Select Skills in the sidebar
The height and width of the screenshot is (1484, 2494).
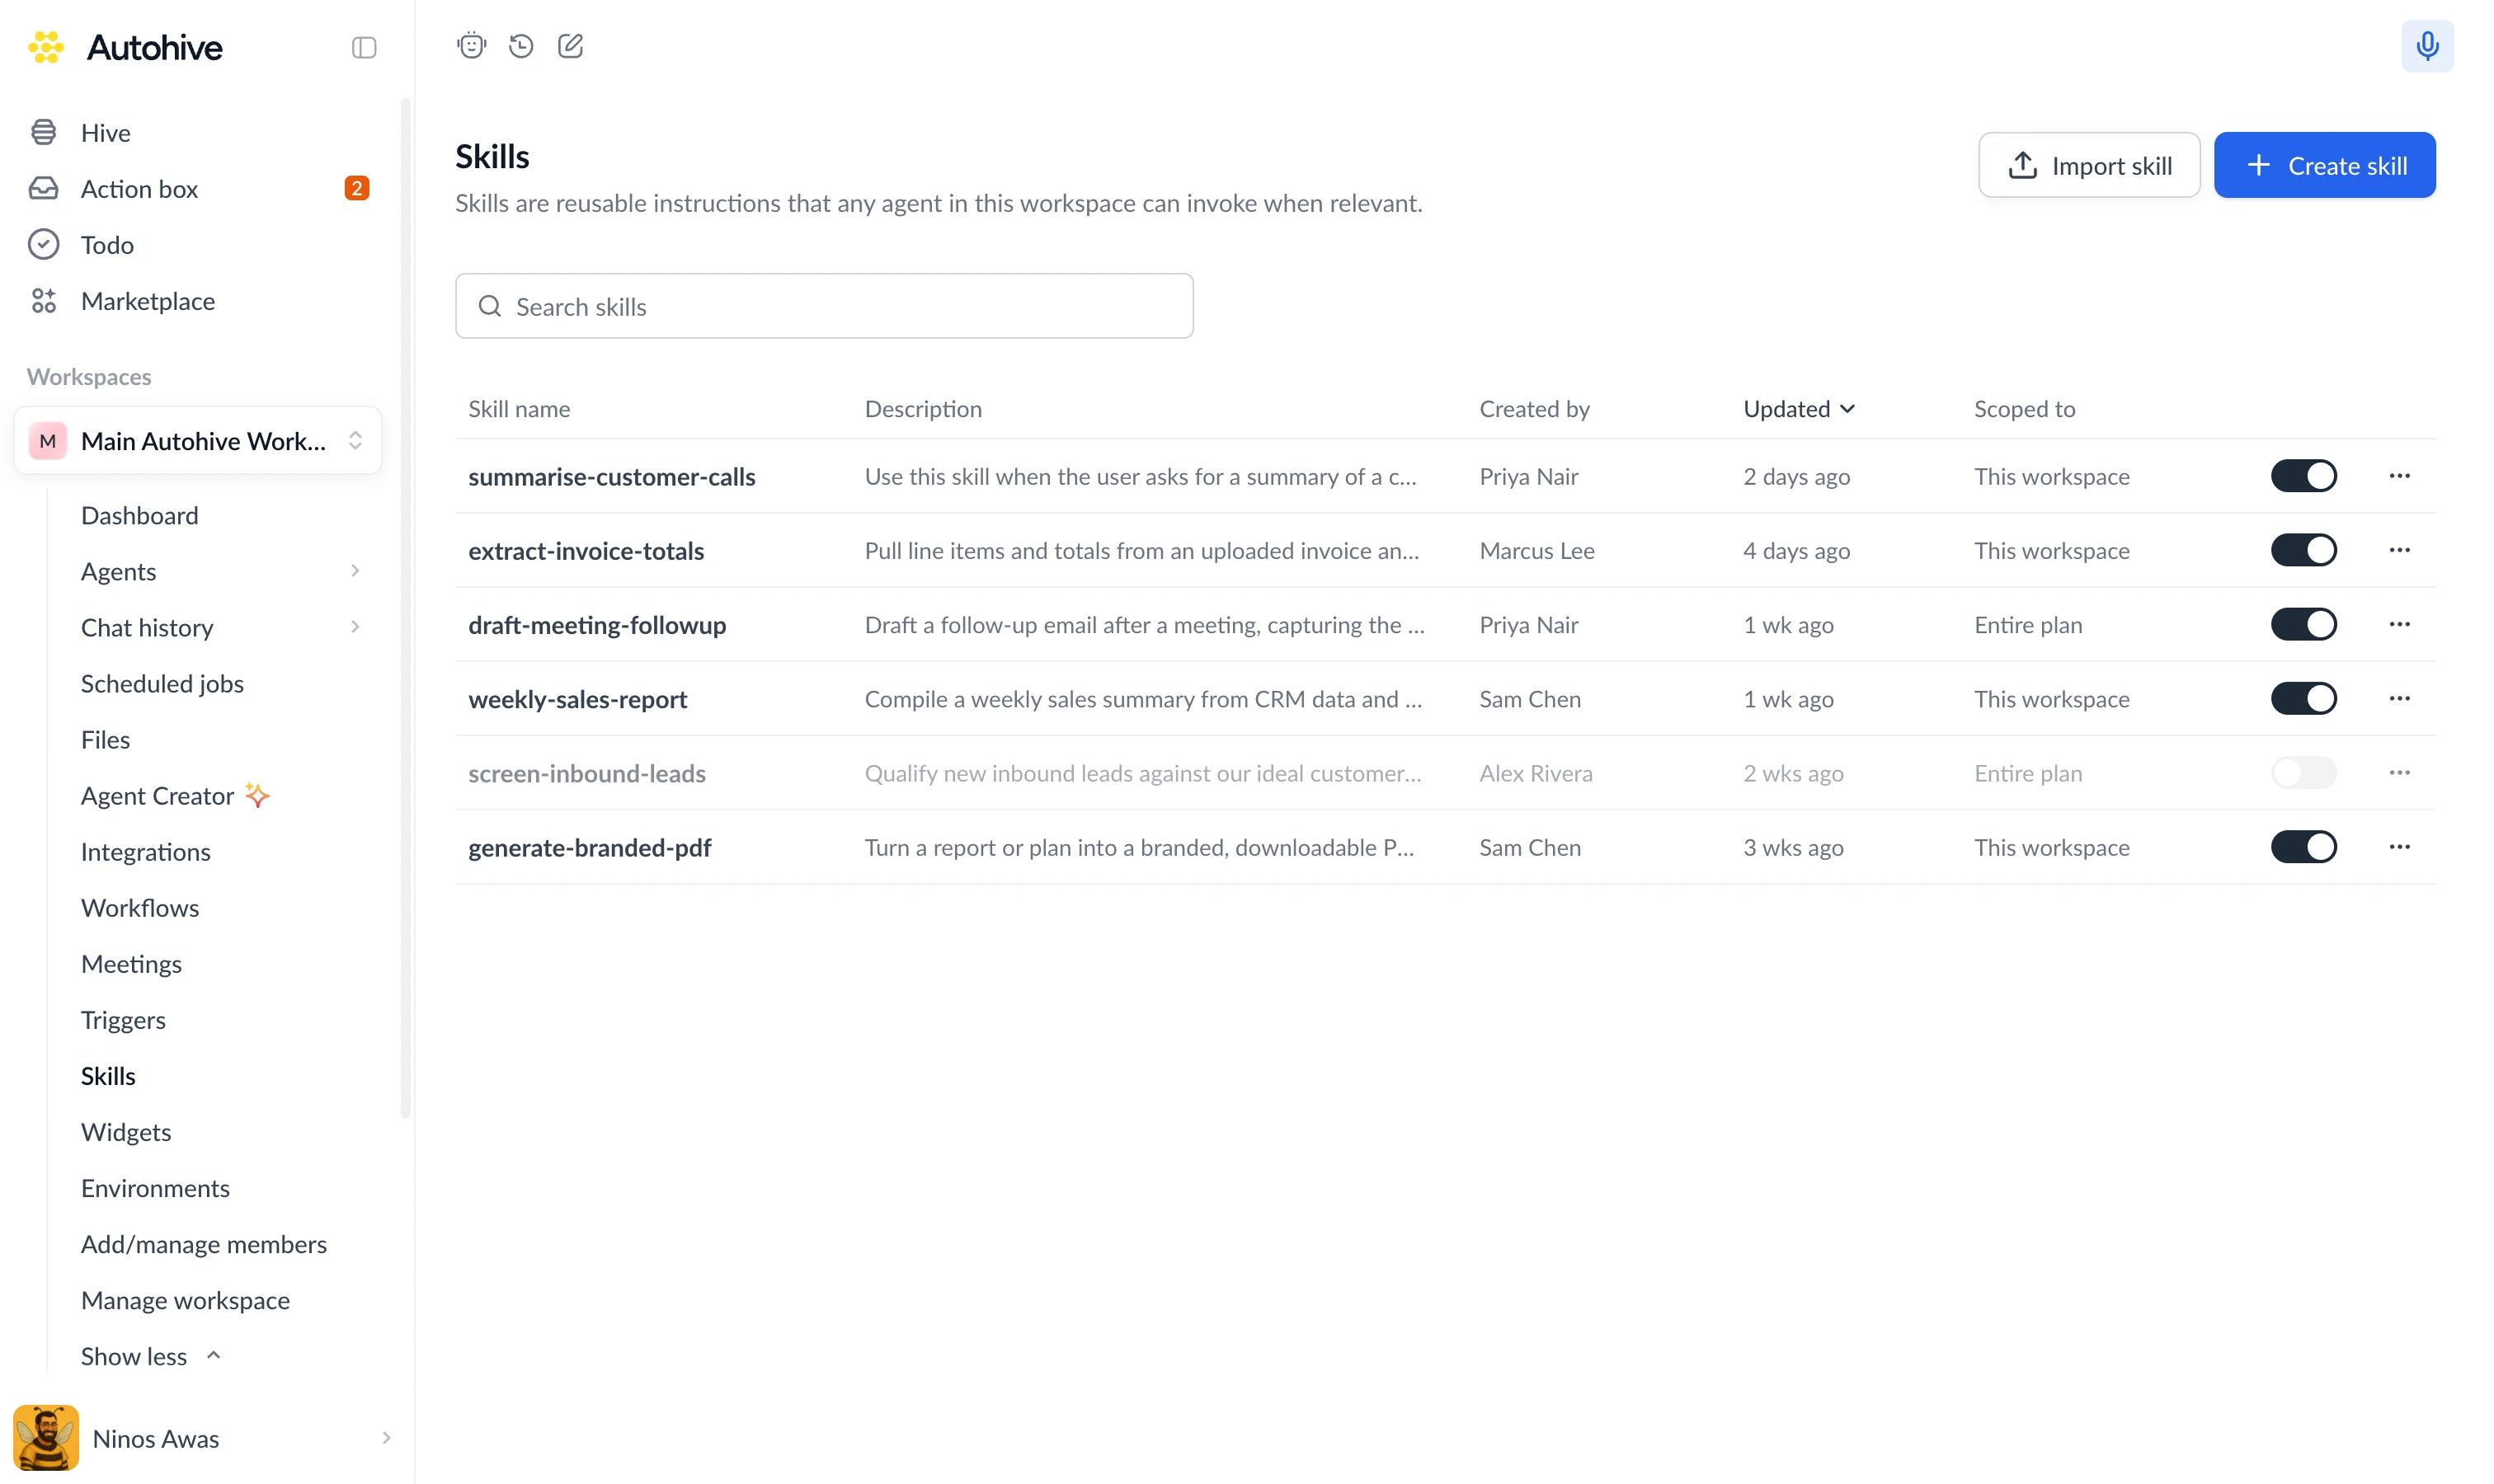[108, 1075]
